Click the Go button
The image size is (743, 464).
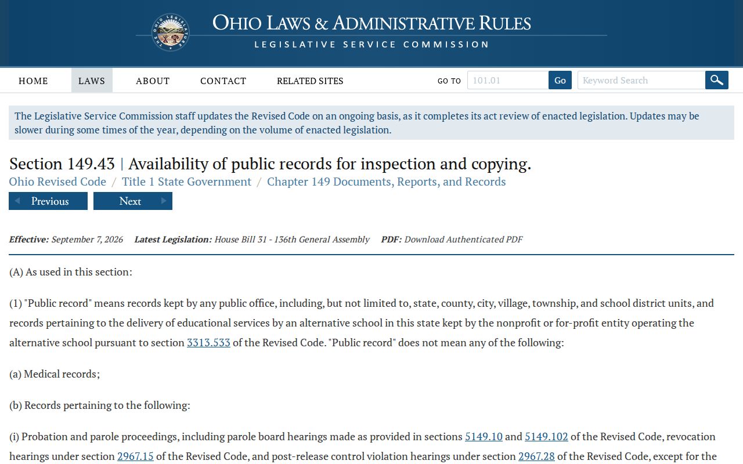560,80
